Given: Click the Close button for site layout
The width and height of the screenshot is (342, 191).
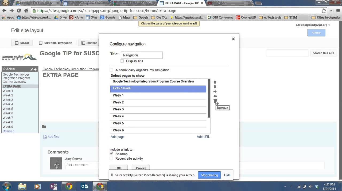Looking at the screenshot, I should point(316,32).
